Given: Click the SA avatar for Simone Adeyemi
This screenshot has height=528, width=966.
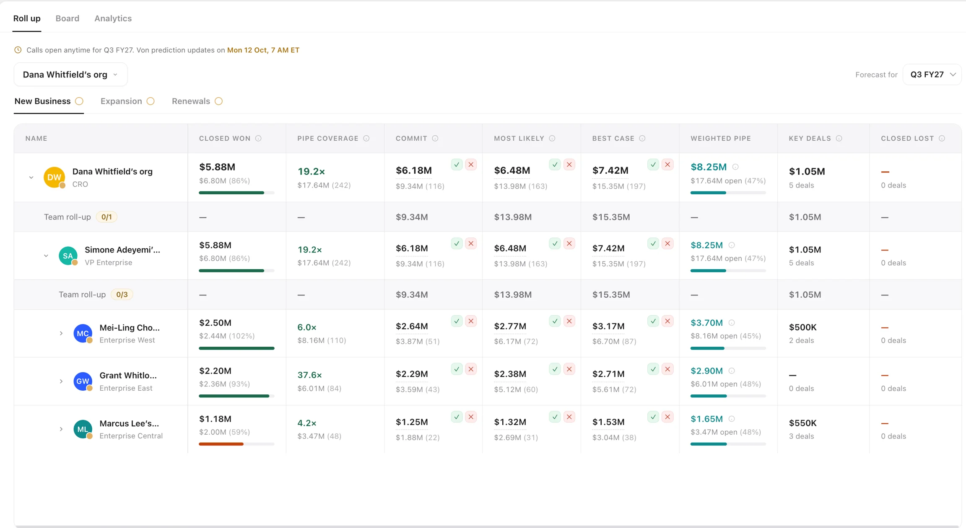Looking at the screenshot, I should click(x=68, y=255).
